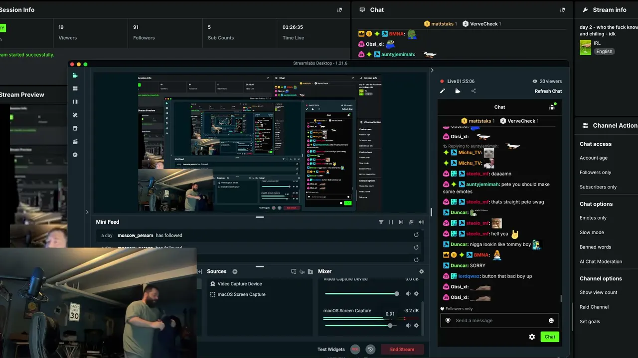
Task: Start recording with the REC button
Action: [355, 350]
